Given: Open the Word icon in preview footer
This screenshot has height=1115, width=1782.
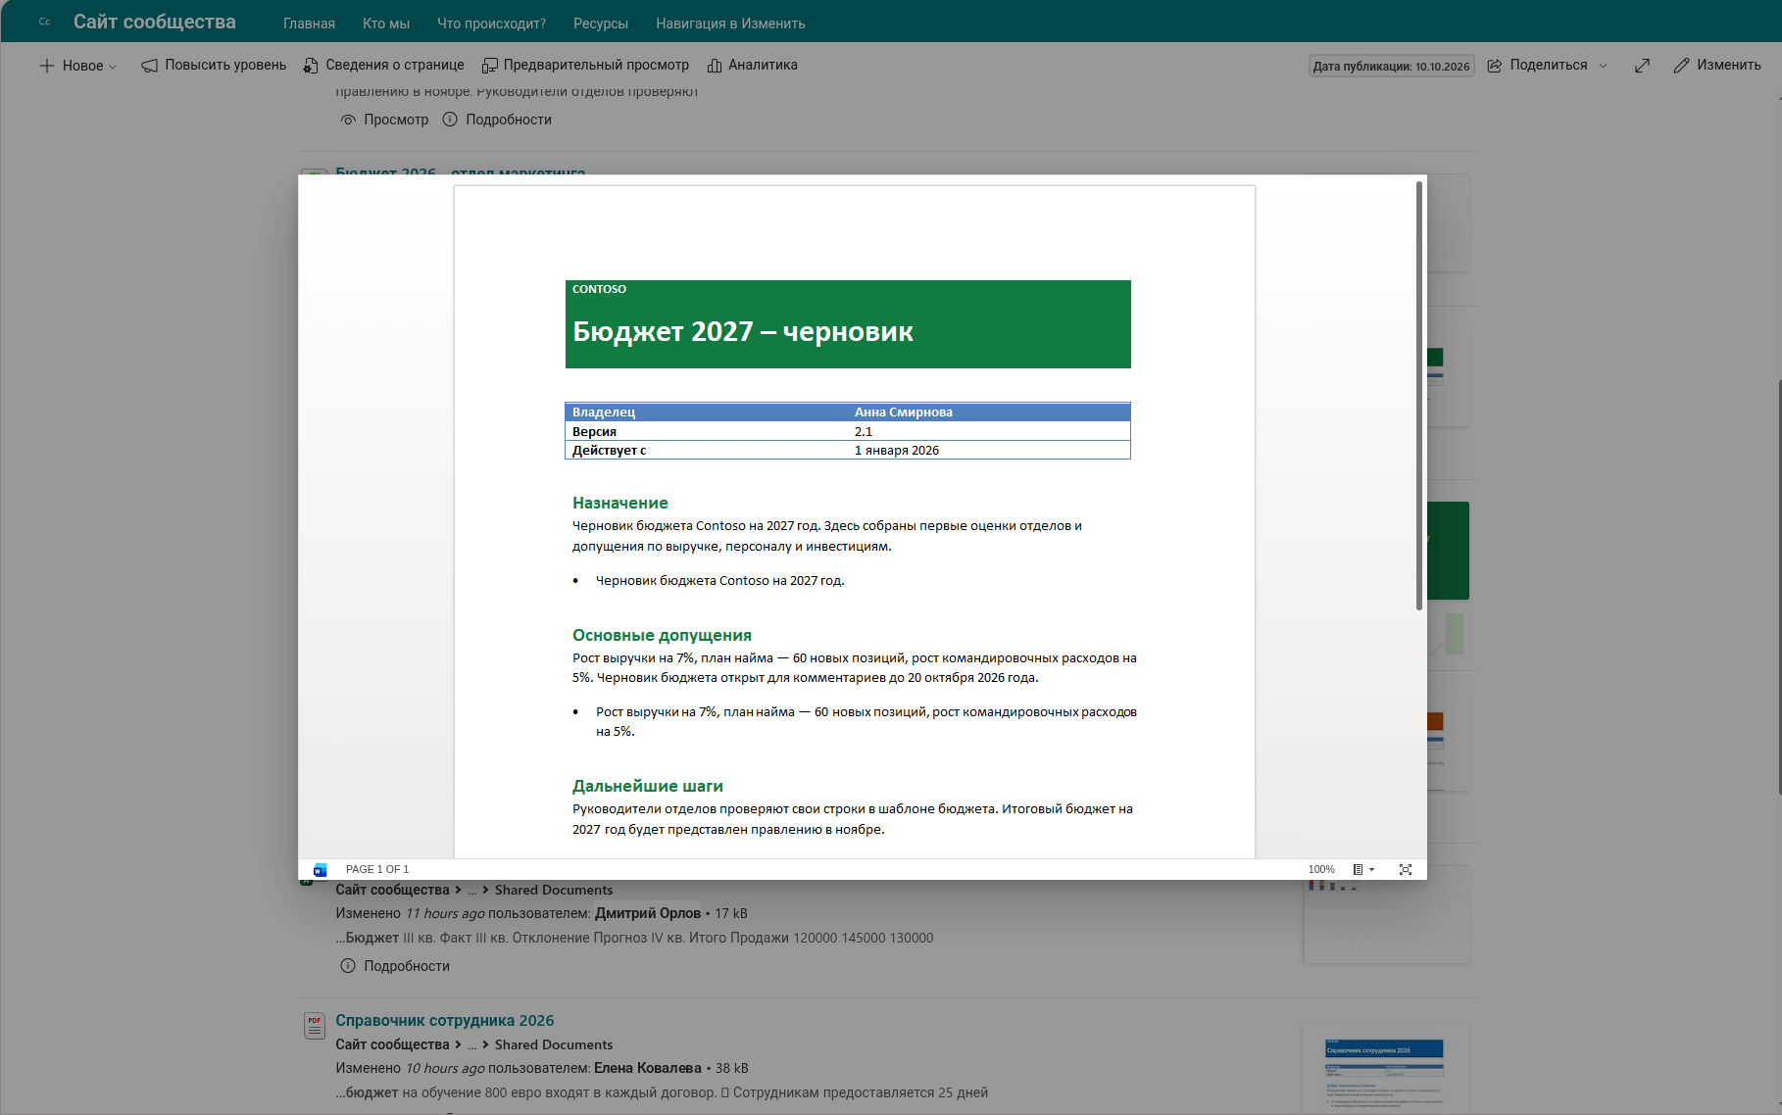Looking at the screenshot, I should [320, 869].
